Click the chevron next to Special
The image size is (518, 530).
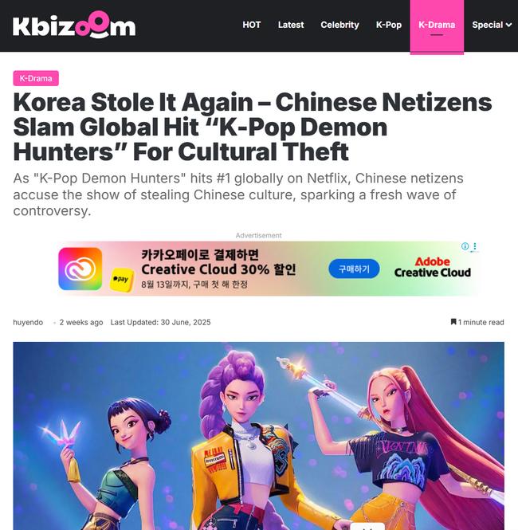click(508, 25)
